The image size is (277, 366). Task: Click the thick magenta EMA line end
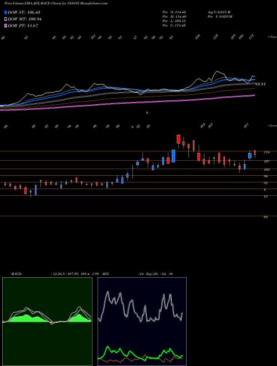(x=254, y=95)
